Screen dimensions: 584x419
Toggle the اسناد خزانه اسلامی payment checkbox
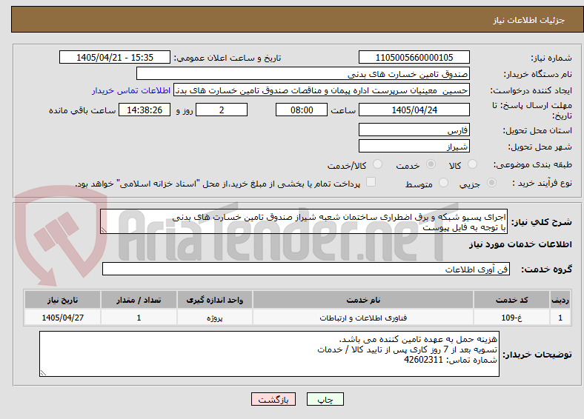371,182
